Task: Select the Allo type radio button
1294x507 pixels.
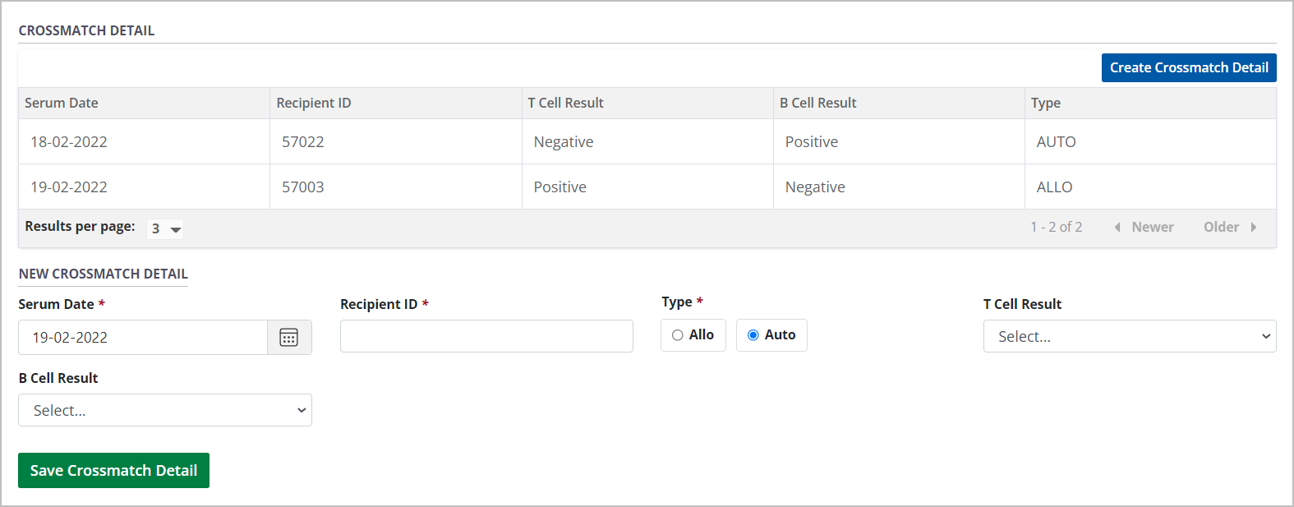Action: 678,335
